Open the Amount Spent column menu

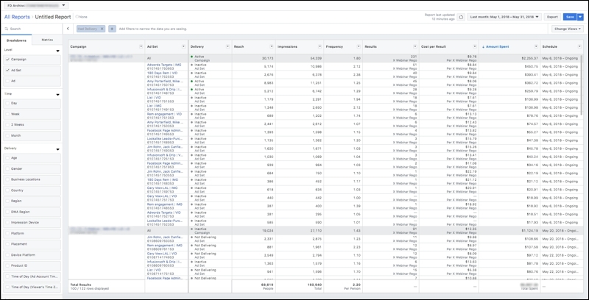[536, 46]
